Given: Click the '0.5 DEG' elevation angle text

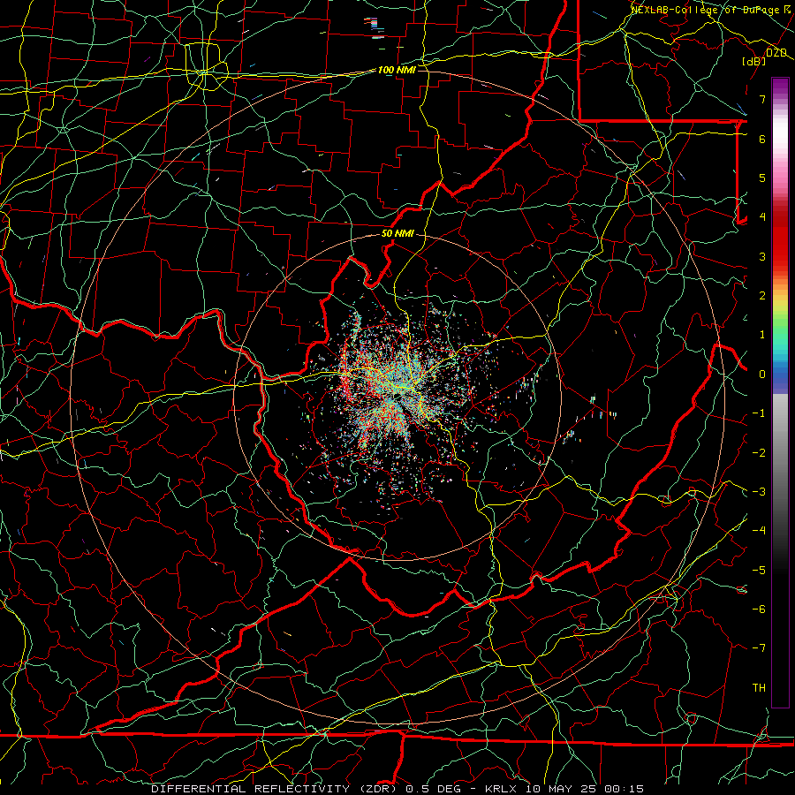Looking at the screenshot, I should tap(434, 789).
